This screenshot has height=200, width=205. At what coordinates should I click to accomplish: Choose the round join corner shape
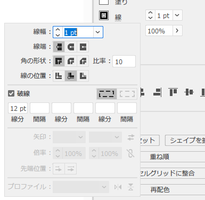click(x=71, y=61)
